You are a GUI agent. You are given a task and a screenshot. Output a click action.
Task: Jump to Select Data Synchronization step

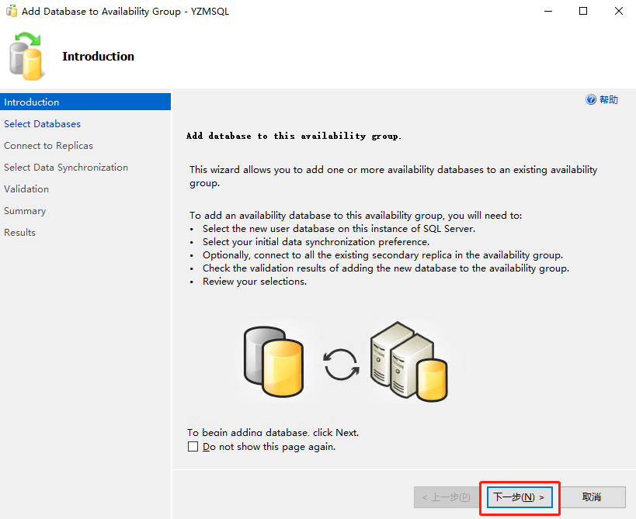pos(66,168)
